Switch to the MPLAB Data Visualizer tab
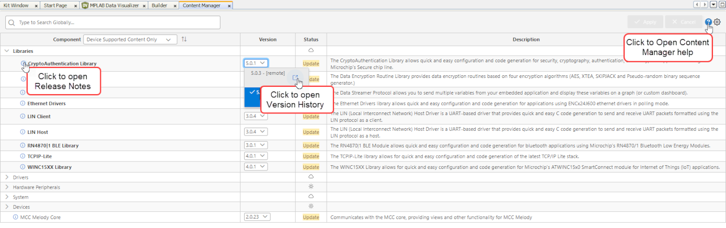The width and height of the screenshot is (726, 228). pyautogui.click(x=113, y=5)
